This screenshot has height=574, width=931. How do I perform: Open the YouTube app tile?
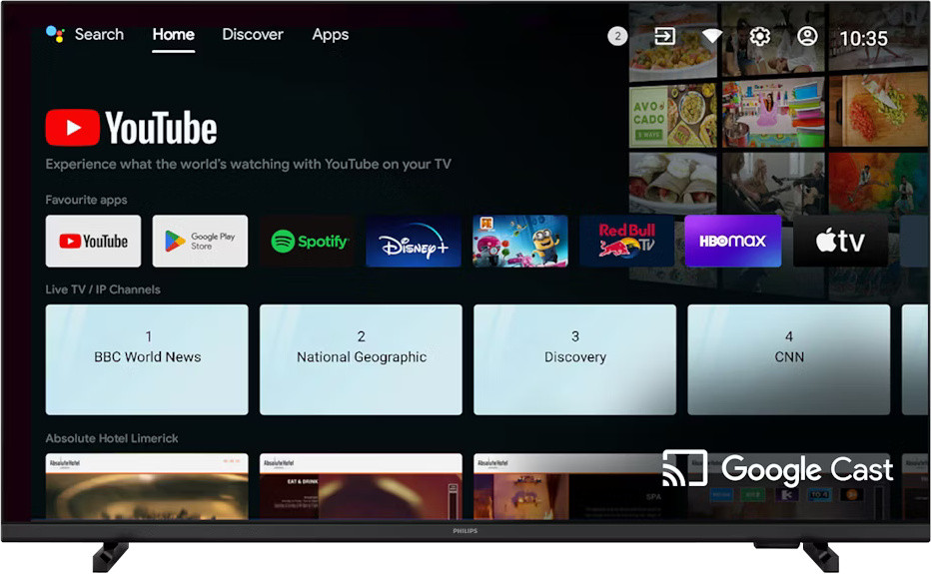[93, 242]
